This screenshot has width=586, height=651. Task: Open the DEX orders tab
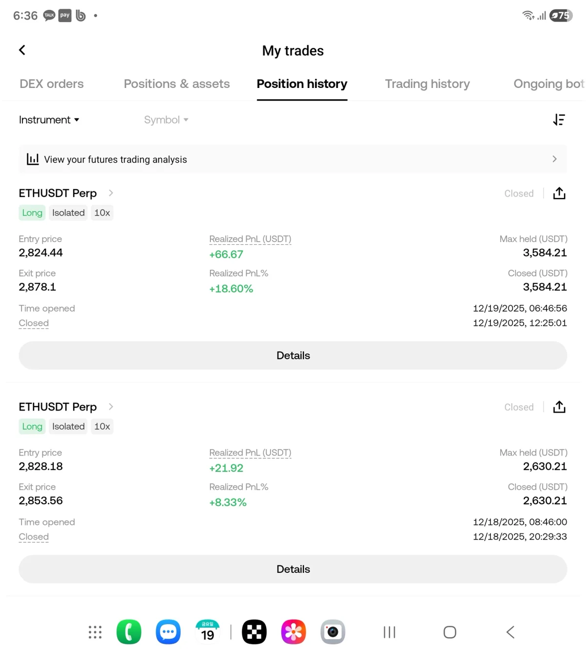(52, 84)
